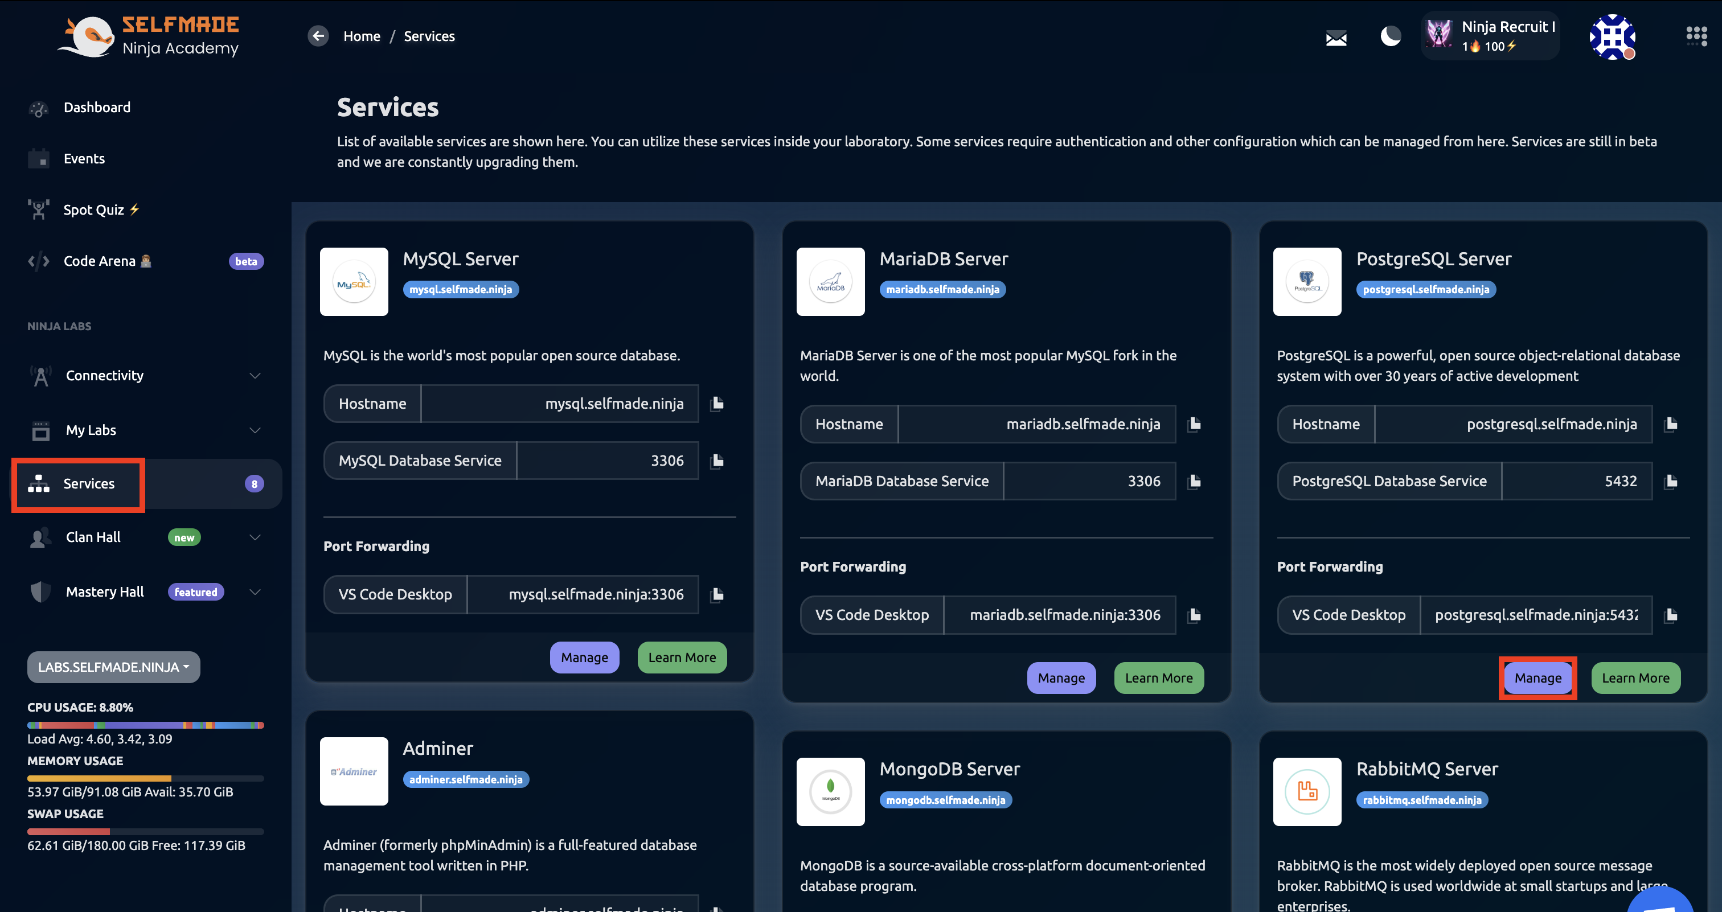The image size is (1722, 912).
Task: Expand the My Labs menu chevron
Action: click(x=255, y=430)
